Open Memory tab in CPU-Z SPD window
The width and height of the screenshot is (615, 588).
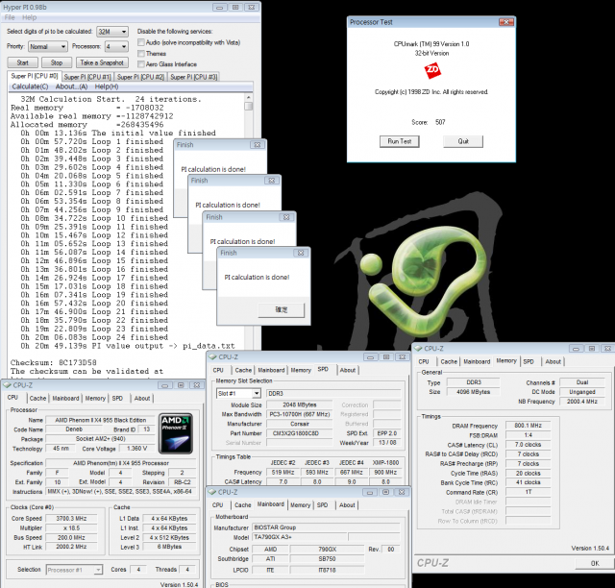tap(301, 370)
